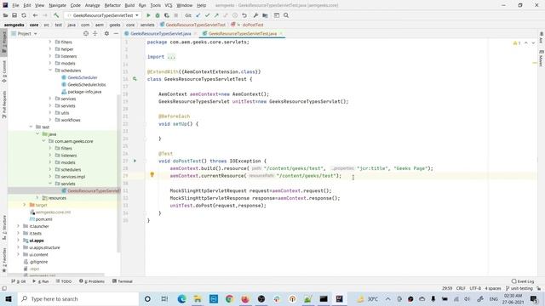Open the TODO tool window
Screen dimensions: 545x306
(64, 281)
